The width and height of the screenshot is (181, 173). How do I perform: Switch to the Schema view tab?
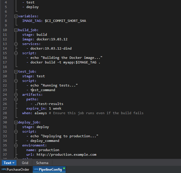(42, 163)
